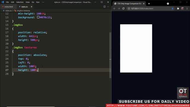Click the OT extension icon in browser toolbar

click(x=182, y=8)
